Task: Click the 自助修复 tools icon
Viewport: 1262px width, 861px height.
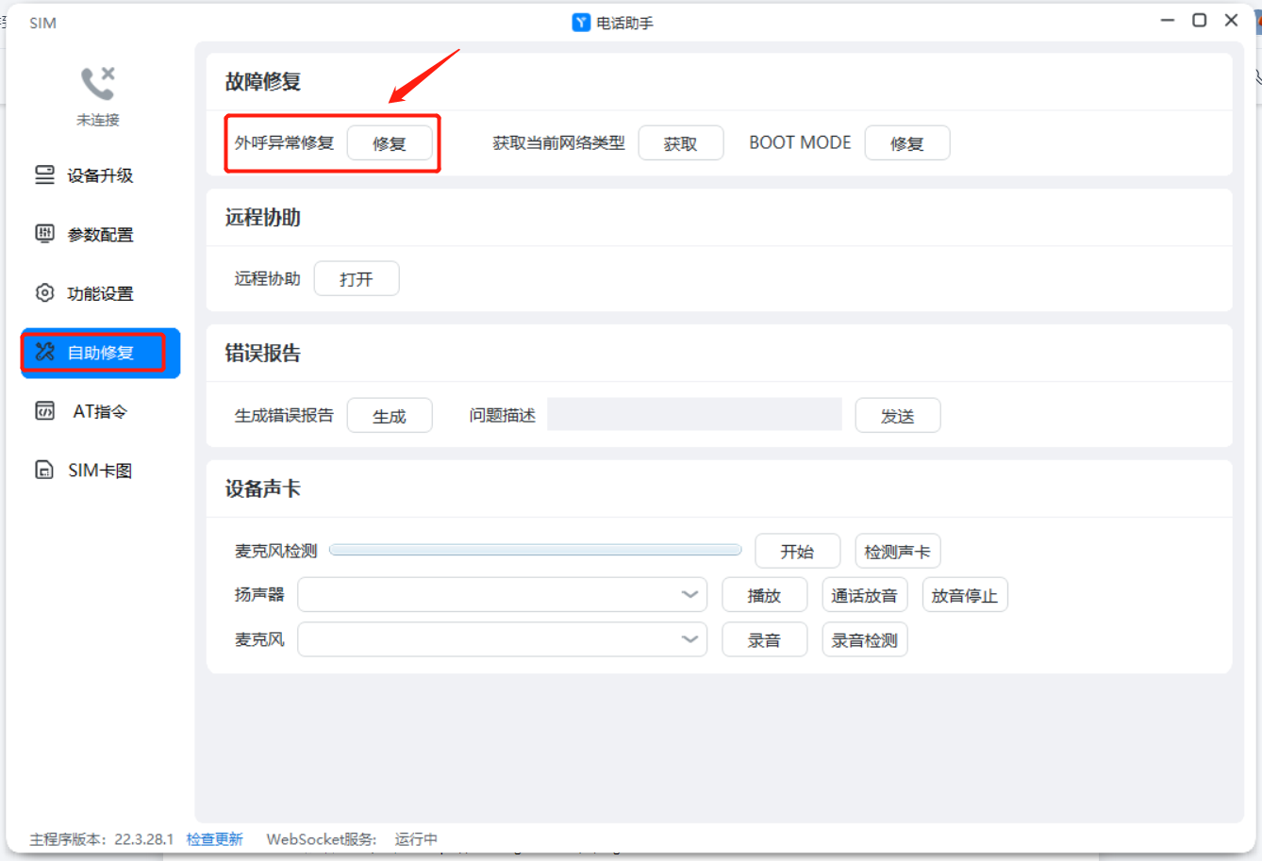Action: click(x=44, y=352)
